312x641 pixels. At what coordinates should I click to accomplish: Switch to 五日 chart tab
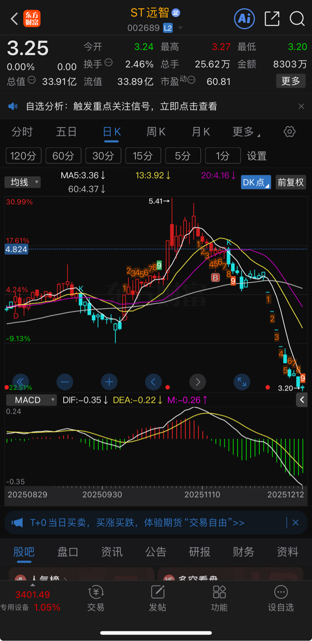point(66,132)
